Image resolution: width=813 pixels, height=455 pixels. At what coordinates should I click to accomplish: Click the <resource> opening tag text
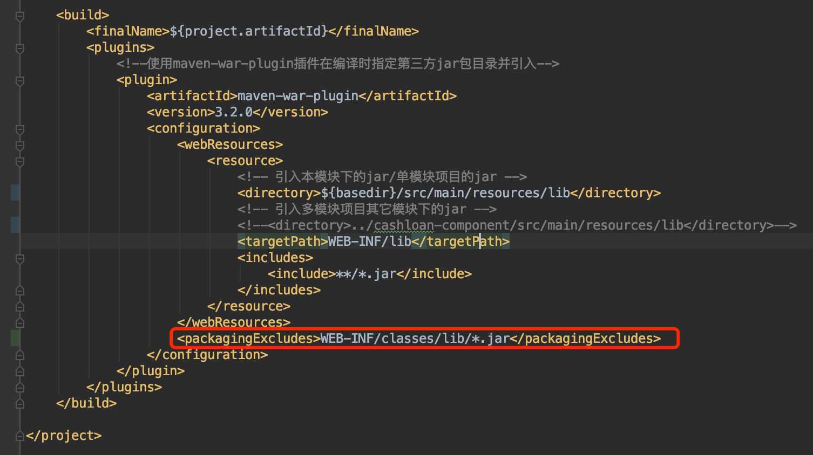(245, 161)
